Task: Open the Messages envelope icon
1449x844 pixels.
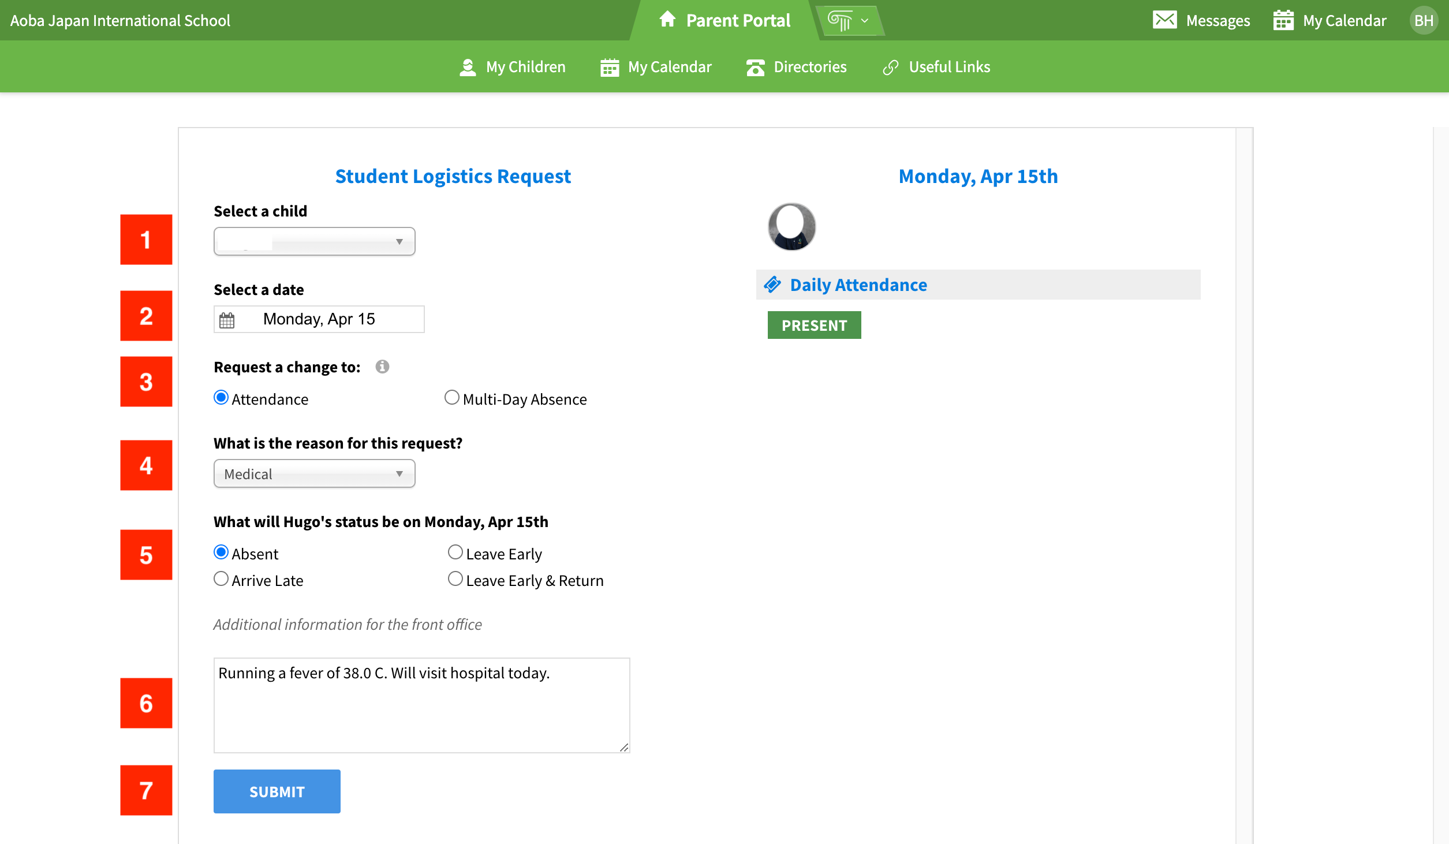Action: 1164,20
